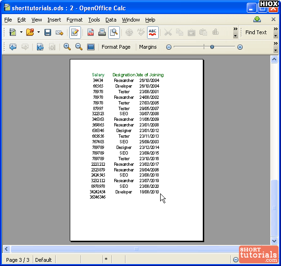Open the Standard toolbar options arrow
This screenshot has width=281, height=266.
235,36
